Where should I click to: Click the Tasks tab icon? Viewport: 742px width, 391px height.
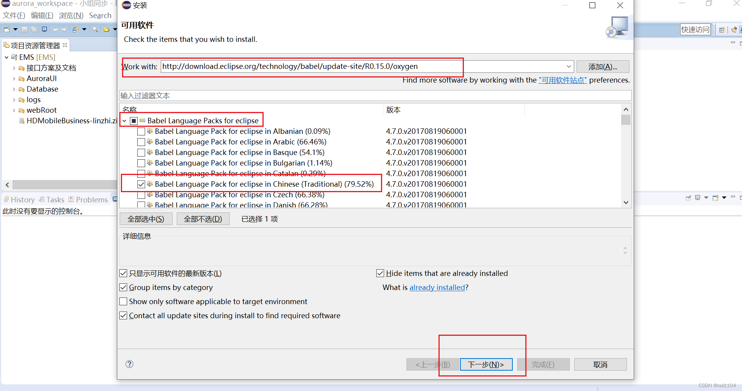pyautogui.click(x=42, y=199)
